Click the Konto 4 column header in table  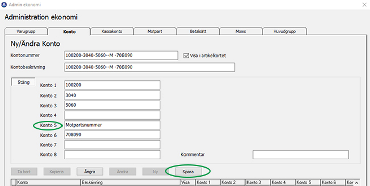[x=283, y=182]
